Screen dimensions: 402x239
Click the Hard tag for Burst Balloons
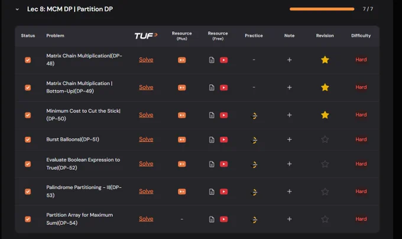click(x=361, y=140)
